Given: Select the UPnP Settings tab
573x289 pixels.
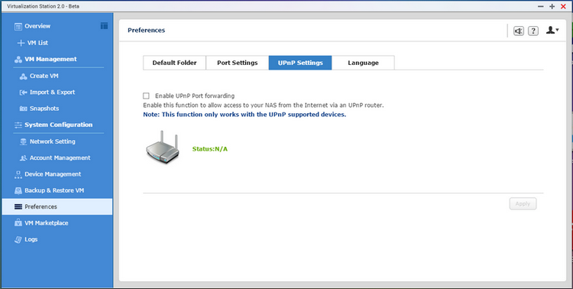Looking at the screenshot, I should pos(300,63).
